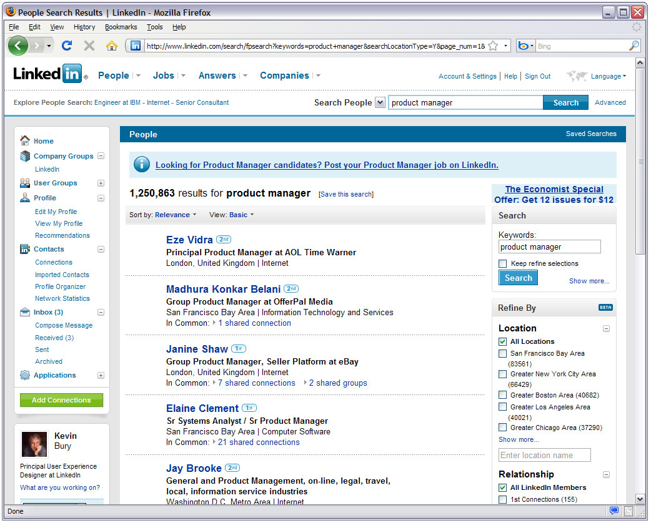
Task: Check the Greater Boston Area filter
Action: click(x=503, y=395)
